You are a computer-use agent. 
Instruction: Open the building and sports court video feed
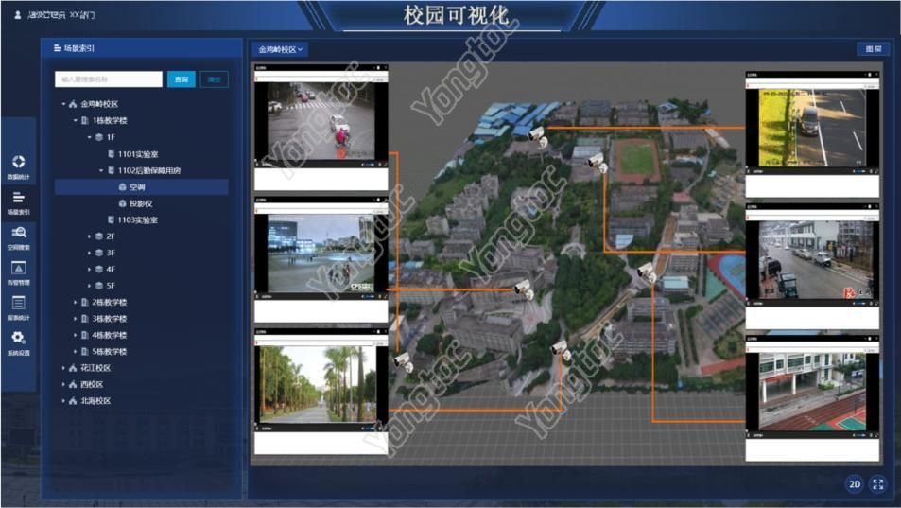812,392
